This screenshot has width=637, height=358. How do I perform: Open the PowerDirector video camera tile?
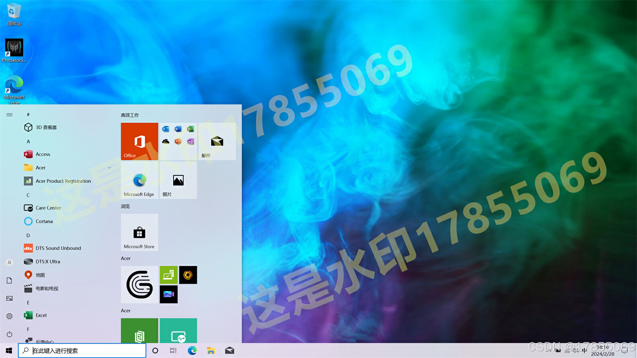click(169, 294)
